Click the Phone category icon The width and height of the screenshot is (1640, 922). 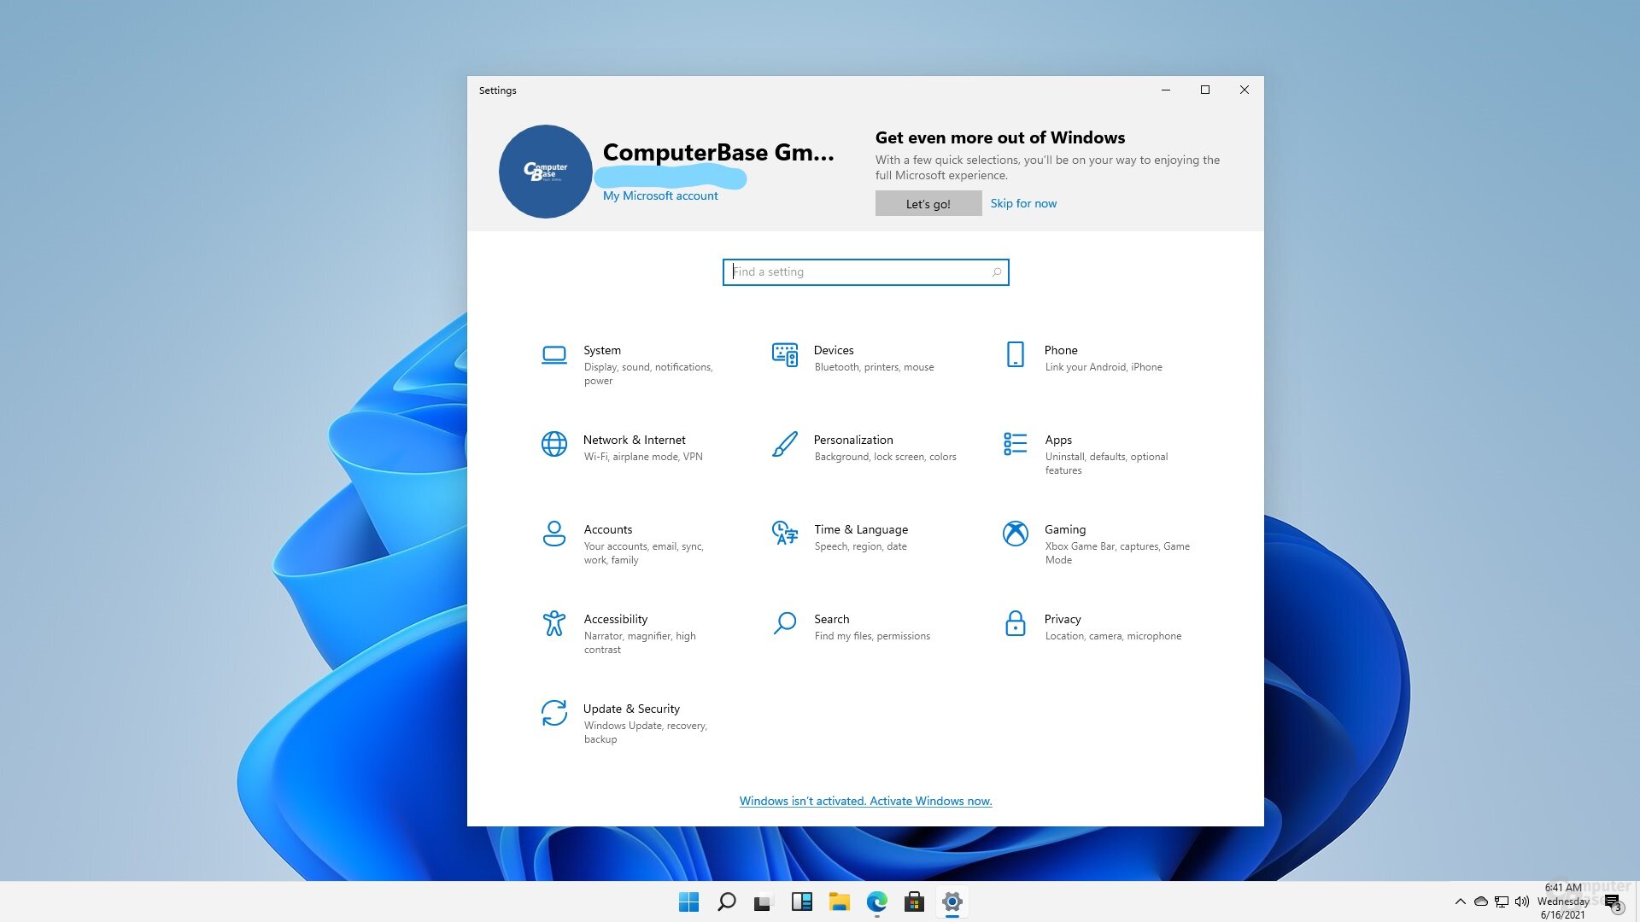[x=1015, y=354]
